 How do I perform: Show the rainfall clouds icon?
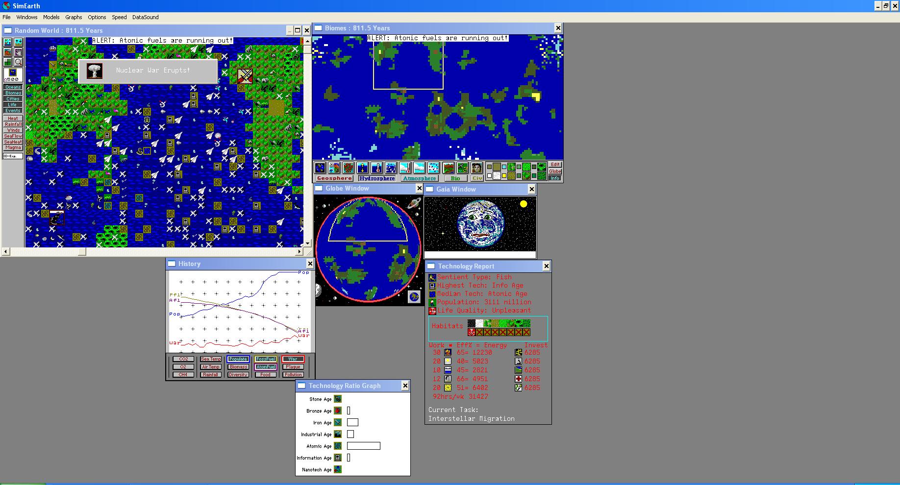tap(420, 168)
